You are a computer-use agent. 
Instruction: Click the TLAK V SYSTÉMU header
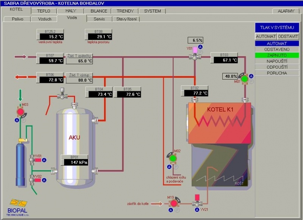pos(277,27)
